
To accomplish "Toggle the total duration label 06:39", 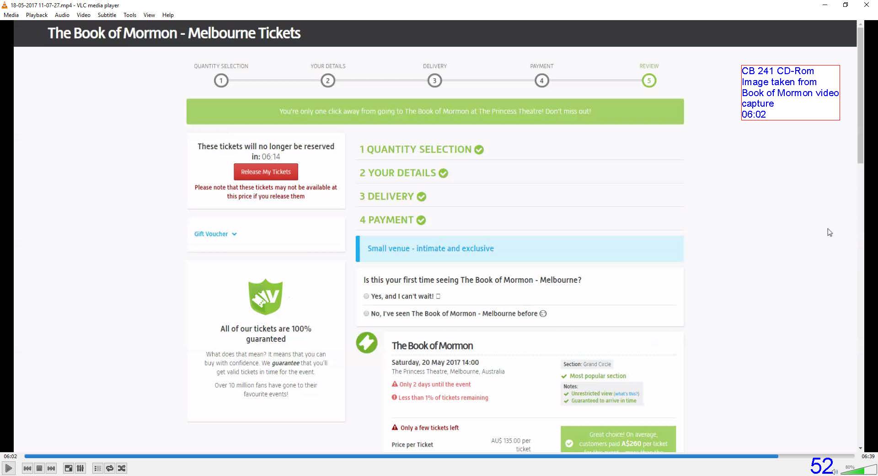I will click(867, 456).
